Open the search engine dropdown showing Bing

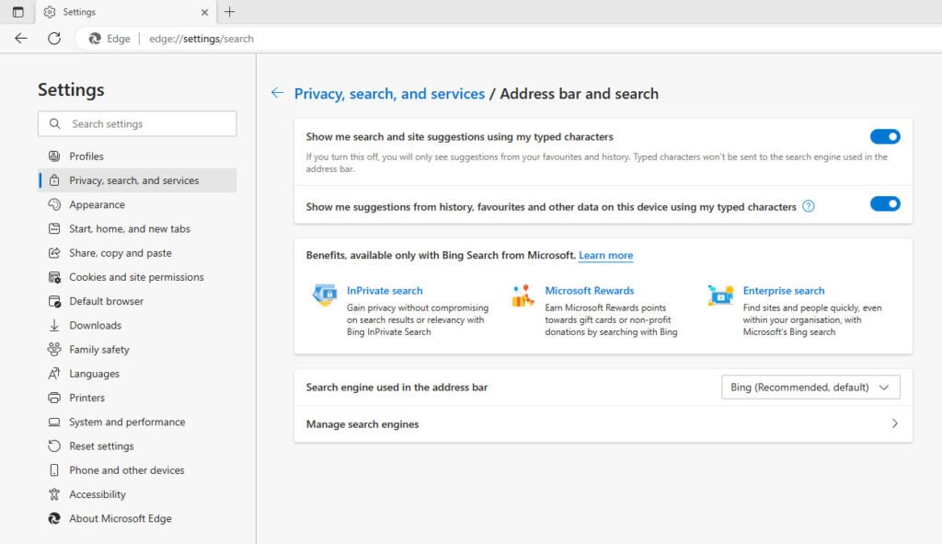pos(810,387)
